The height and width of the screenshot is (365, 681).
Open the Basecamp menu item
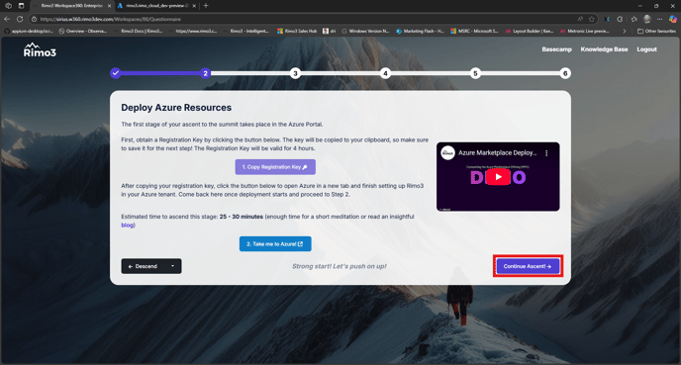click(x=556, y=49)
